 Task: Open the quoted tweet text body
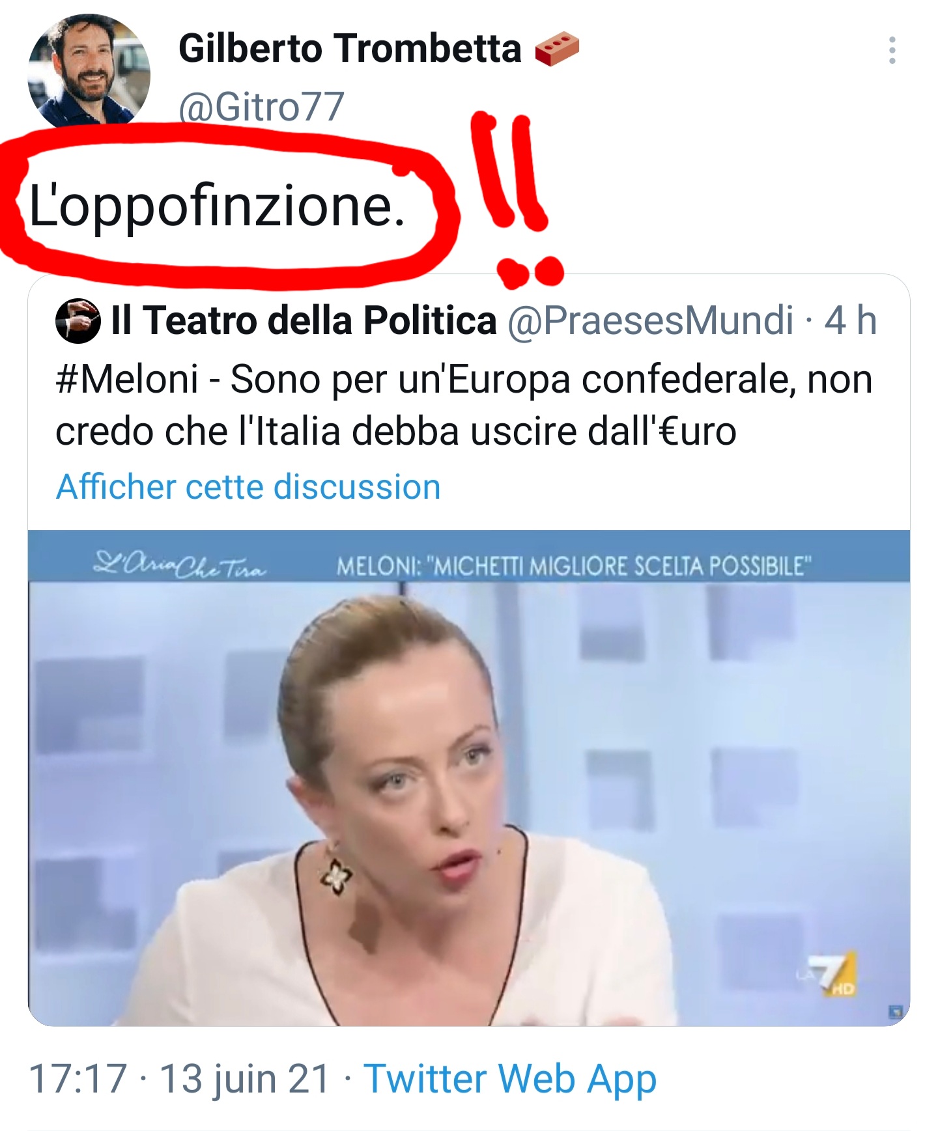coord(463,405)
